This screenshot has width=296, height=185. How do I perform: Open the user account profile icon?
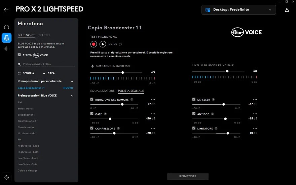point(287,10)
